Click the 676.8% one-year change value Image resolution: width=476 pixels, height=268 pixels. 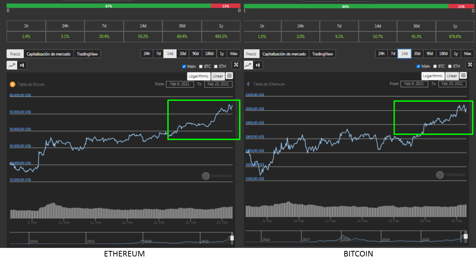(x=455, y=36)
